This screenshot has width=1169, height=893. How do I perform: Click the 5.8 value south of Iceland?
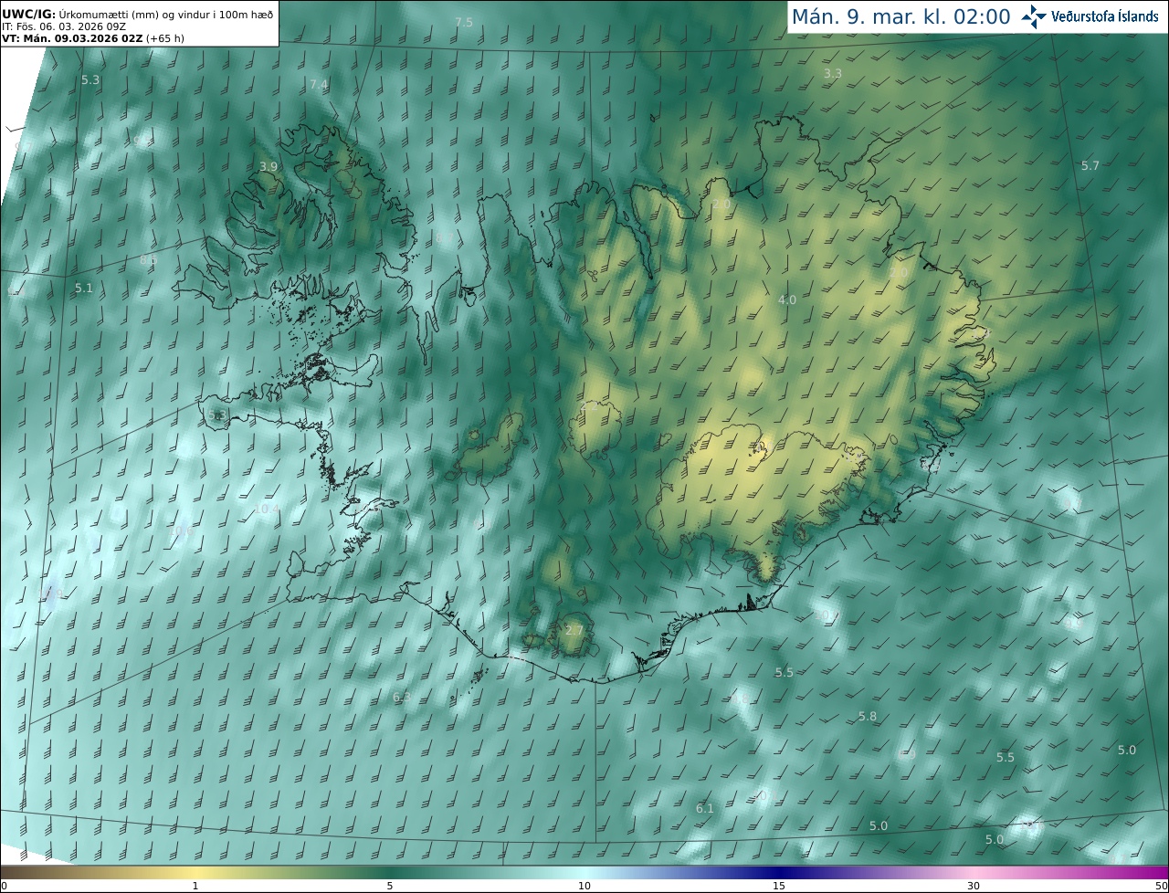[867, 717]
